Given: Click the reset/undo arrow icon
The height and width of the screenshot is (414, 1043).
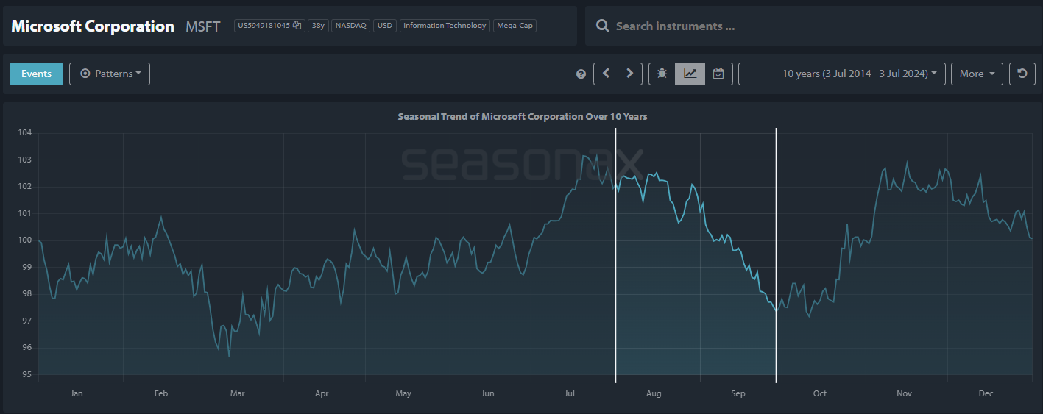Looking at the screenshot, I should coord(1022,74).
